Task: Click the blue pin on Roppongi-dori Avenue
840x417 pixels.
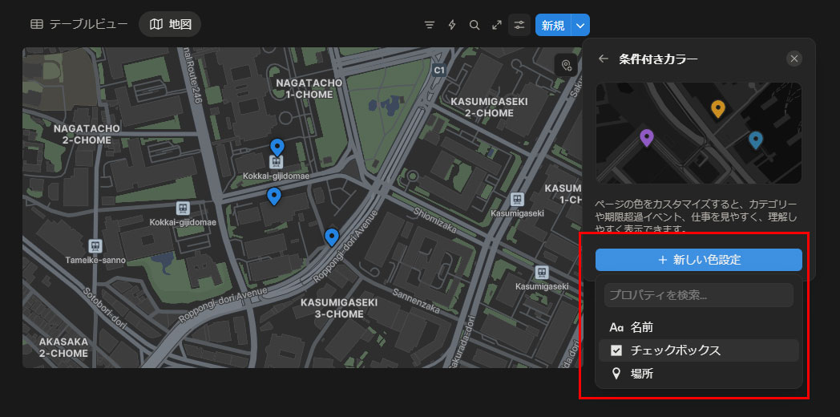Action: tap(332, 236)
